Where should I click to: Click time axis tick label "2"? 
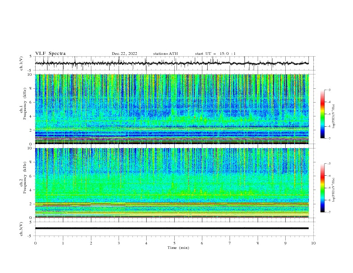pyautogui.click(x=91, y=243)
